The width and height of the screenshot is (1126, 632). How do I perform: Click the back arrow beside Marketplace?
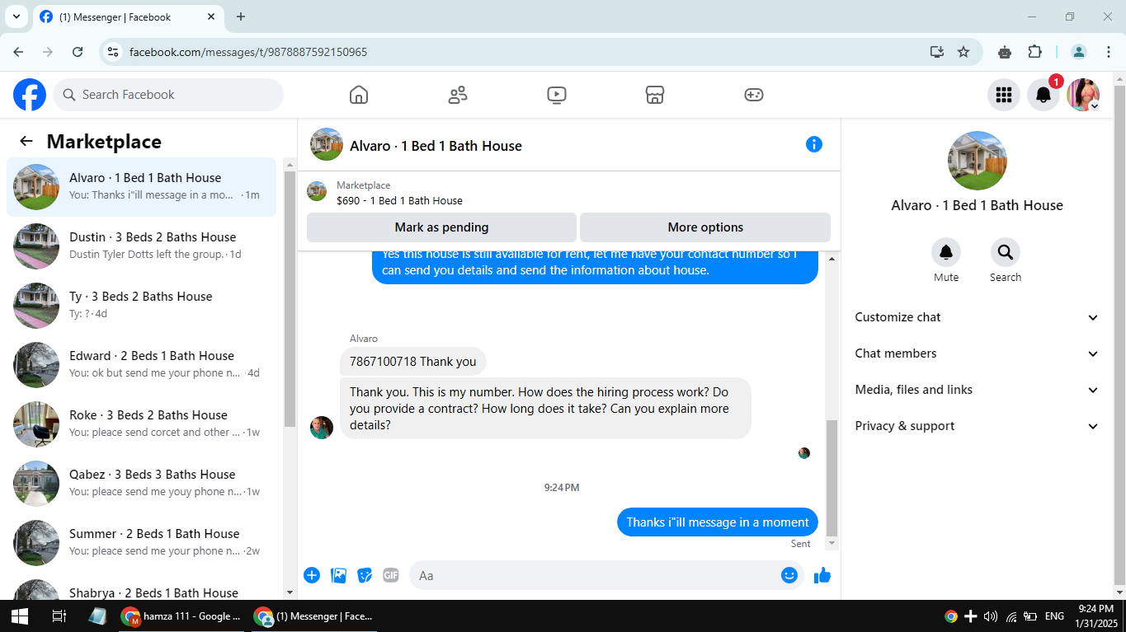coord(26,141)
